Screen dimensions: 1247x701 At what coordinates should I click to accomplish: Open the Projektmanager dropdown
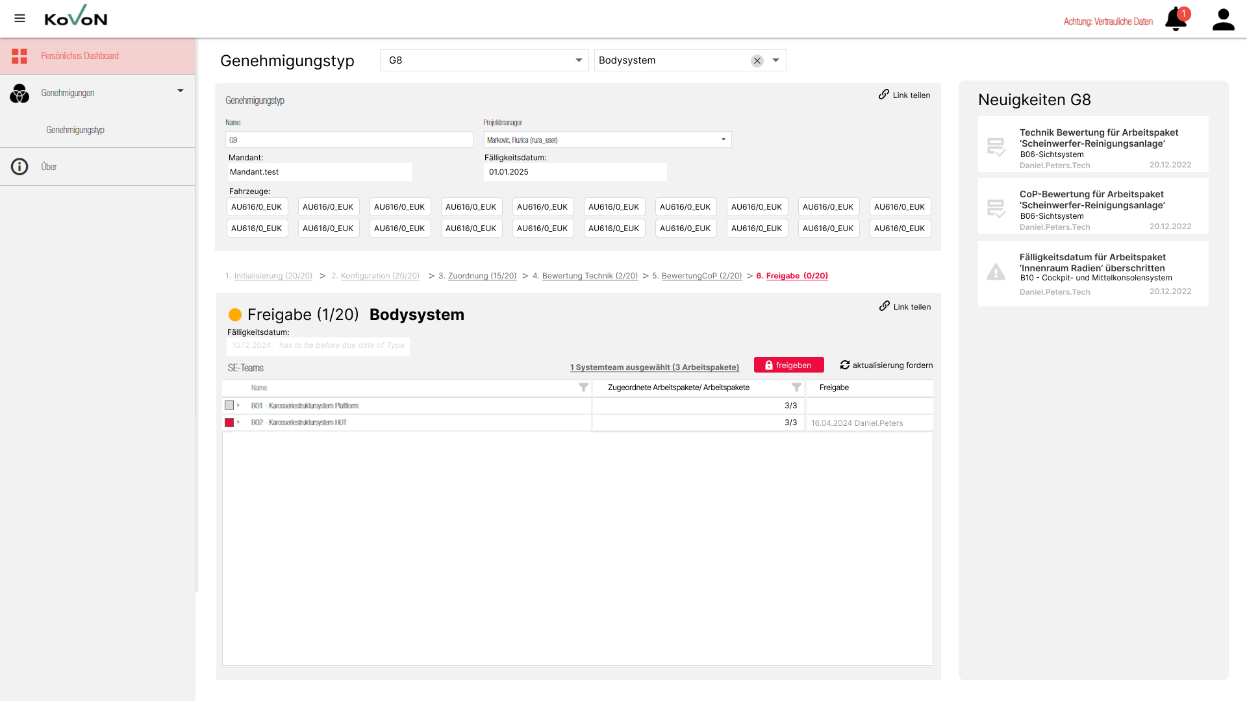(723, 140)
